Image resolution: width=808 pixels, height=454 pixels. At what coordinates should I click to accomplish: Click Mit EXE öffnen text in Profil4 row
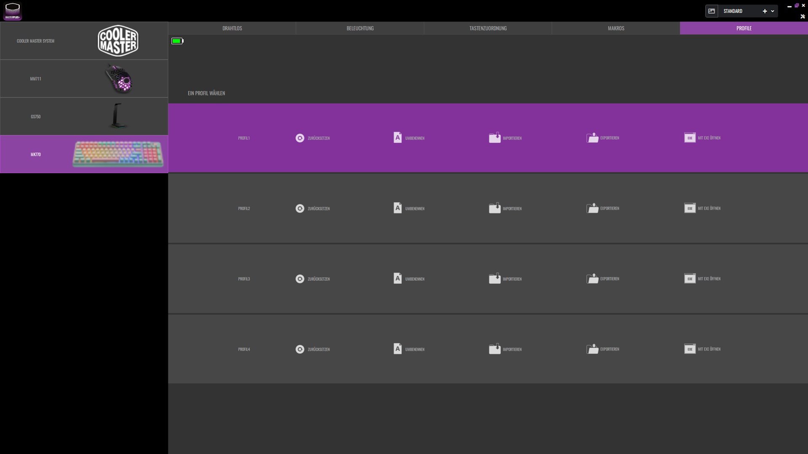[x=709, y=349]
